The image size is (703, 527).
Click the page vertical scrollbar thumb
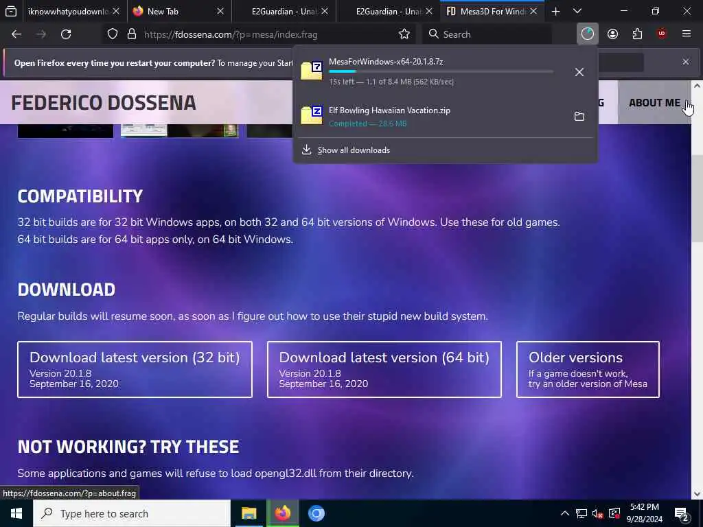click(x=697, y=198)
